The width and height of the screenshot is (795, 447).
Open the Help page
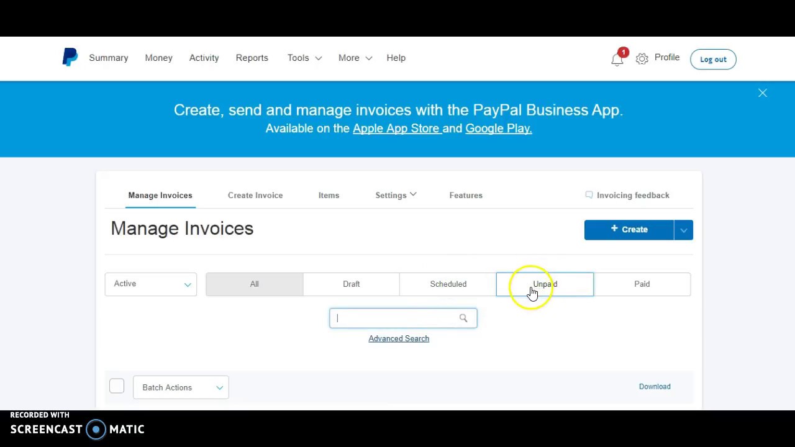coord(396,58)
